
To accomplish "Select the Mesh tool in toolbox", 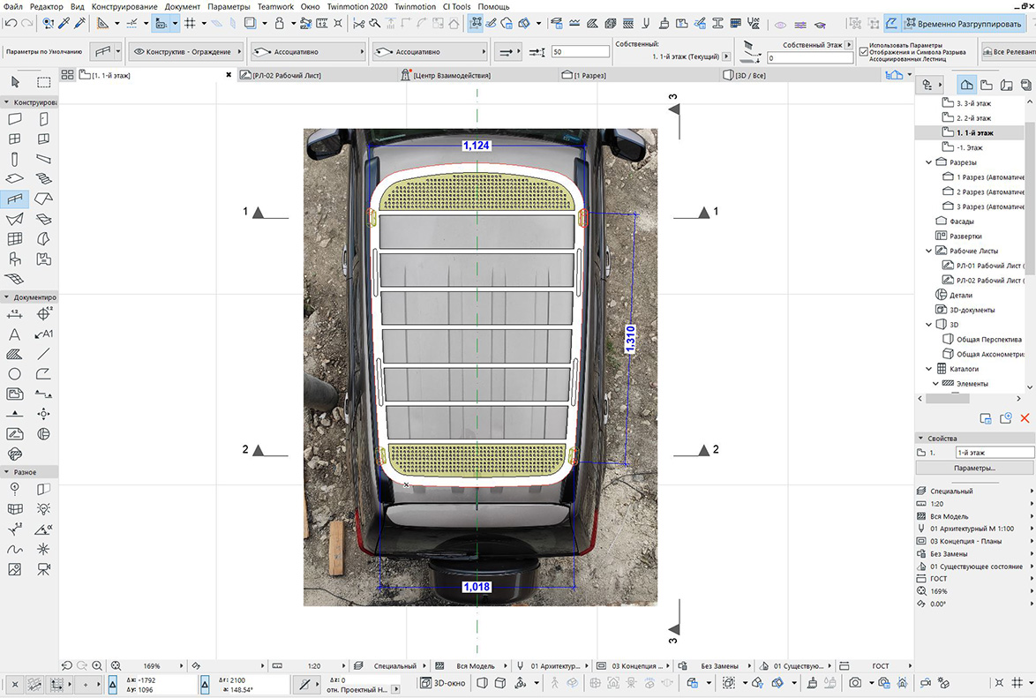I will click(14, 278).
